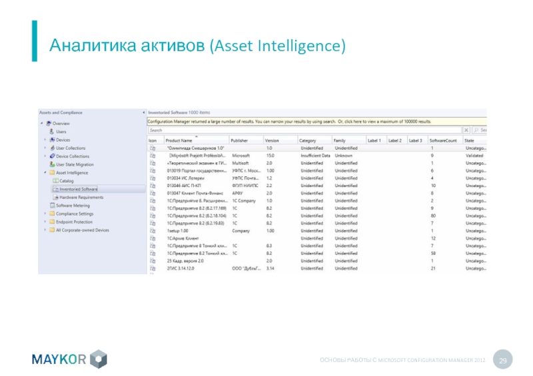Click row icon for 2ГИС 3.14.12.0
Viewport: 533px width, 376px height.
(153, 268)
